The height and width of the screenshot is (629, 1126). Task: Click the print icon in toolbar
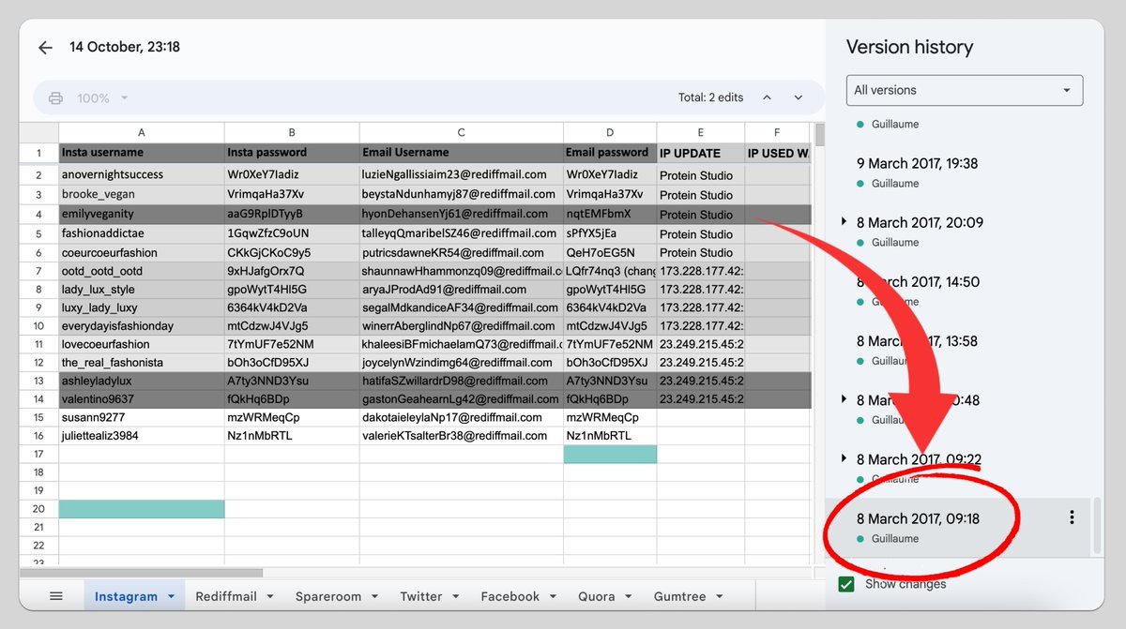[x=56, y=98]
